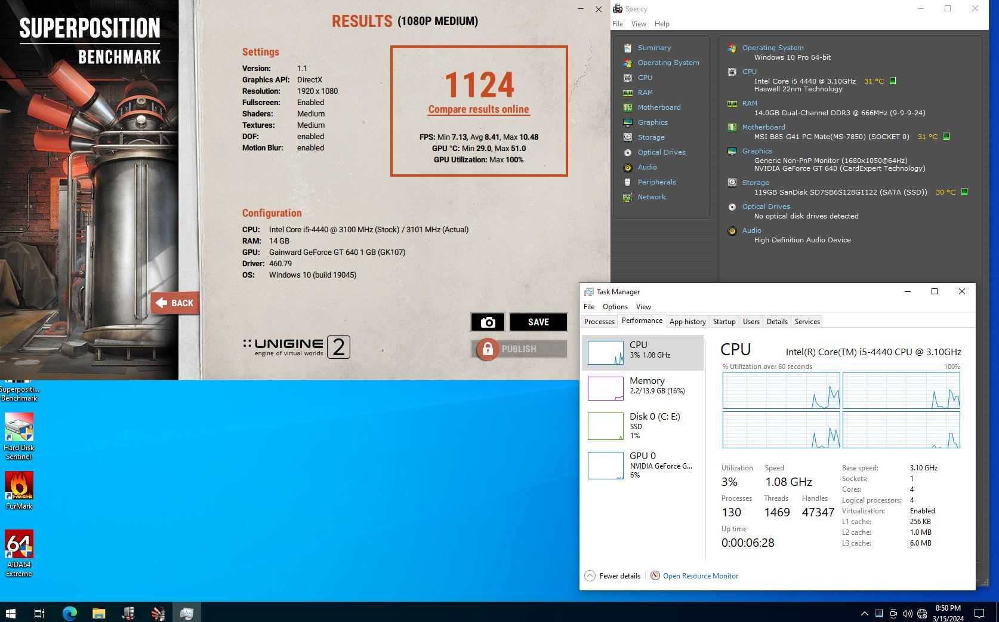Switch to Startup tab

point(724,322)
